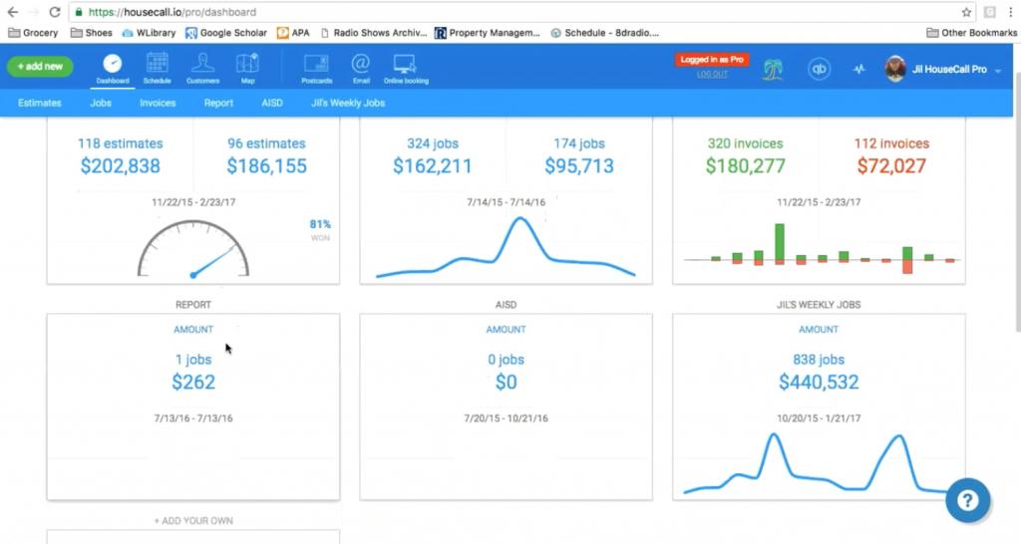The width and height of the screenshot is (1021, 544).
Task: Open the Email at-sign icon
Action: (361, 69)
